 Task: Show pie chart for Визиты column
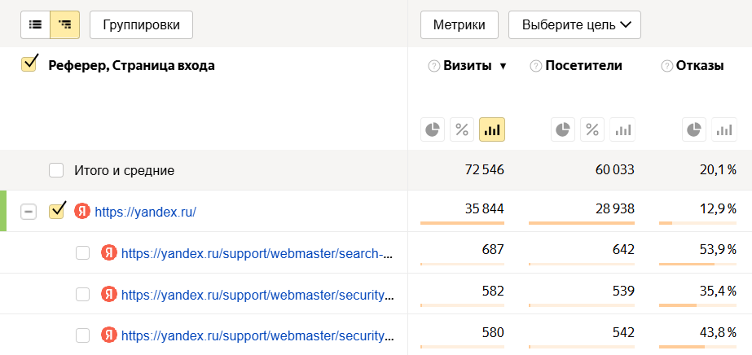click(433, 129)
